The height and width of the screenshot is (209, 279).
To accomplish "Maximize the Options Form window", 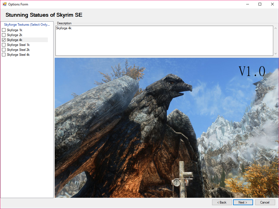I will [260, 4].
